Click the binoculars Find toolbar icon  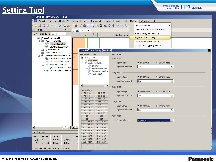click(x=85, y=25)
